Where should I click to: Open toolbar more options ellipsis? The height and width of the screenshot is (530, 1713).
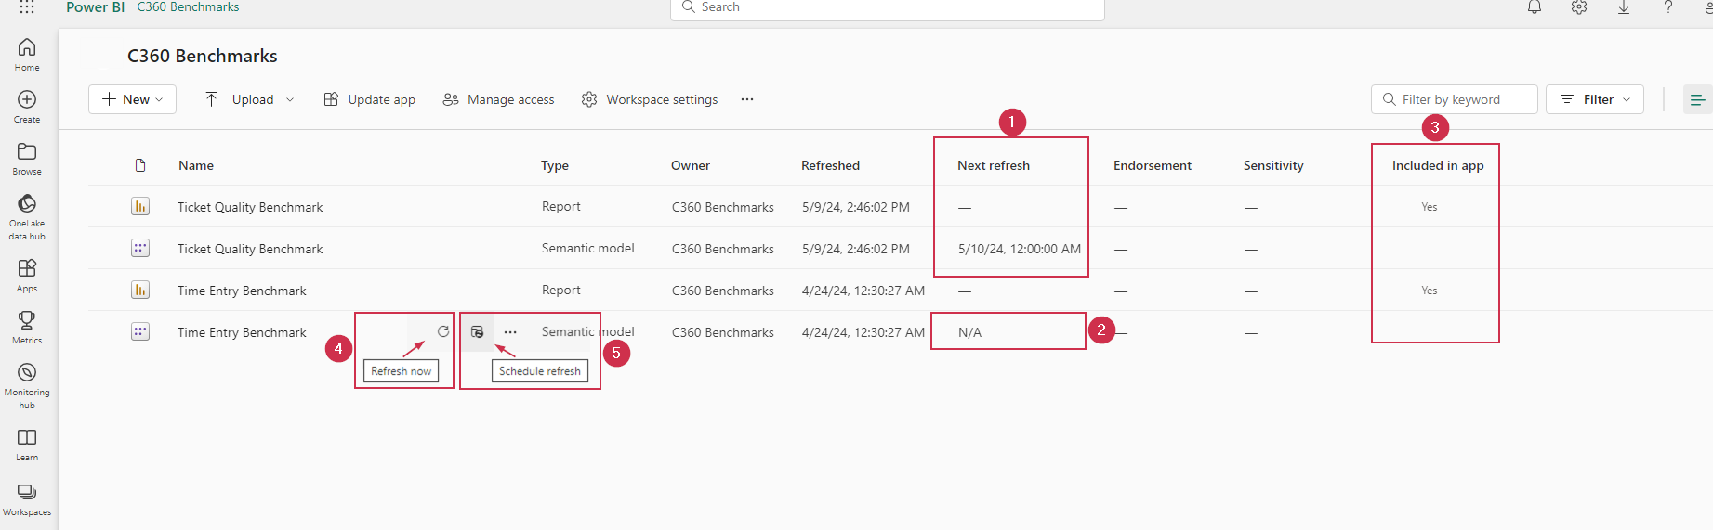(747, 99)
